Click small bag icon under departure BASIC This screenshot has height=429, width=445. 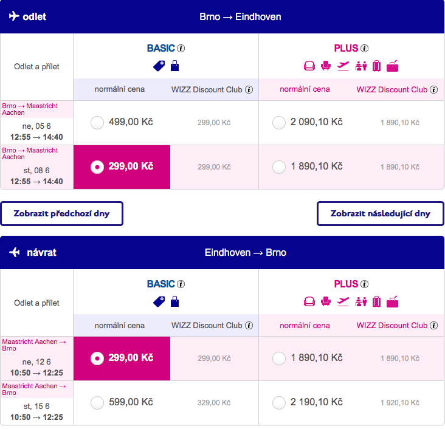pyautogui.click(x=175, y=66)
